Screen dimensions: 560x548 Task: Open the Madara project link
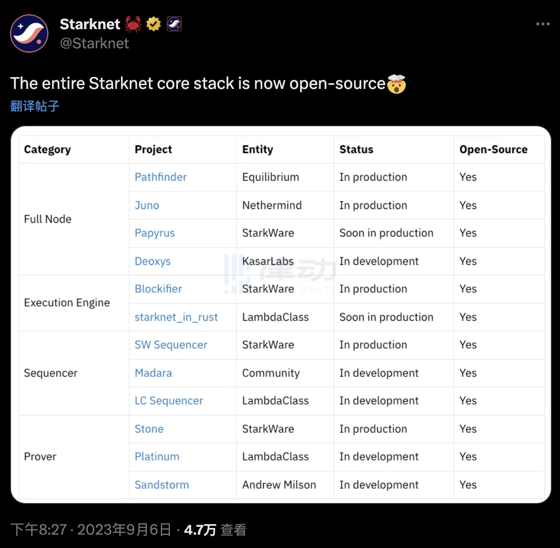tap(153, 373)
